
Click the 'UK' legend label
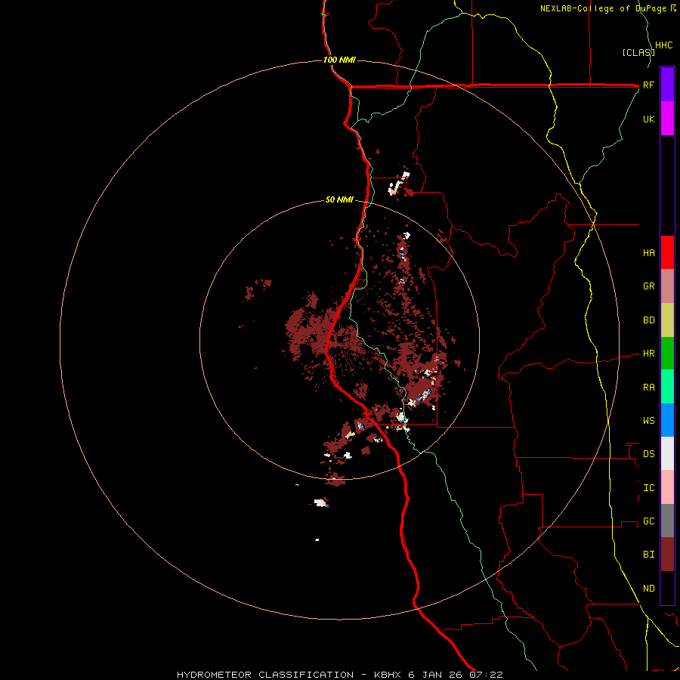649,119
